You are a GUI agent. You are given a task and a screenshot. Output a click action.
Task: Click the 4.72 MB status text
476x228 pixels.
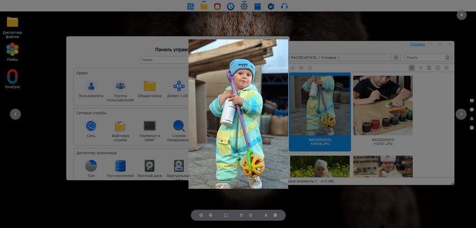(x=327, y=181)
